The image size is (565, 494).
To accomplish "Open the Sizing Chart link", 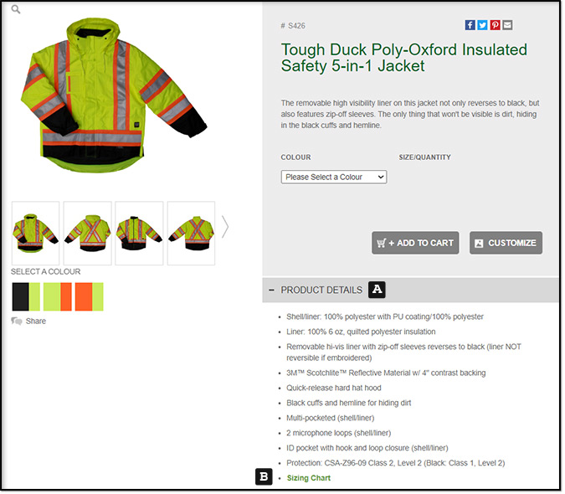I will [310, 479].
